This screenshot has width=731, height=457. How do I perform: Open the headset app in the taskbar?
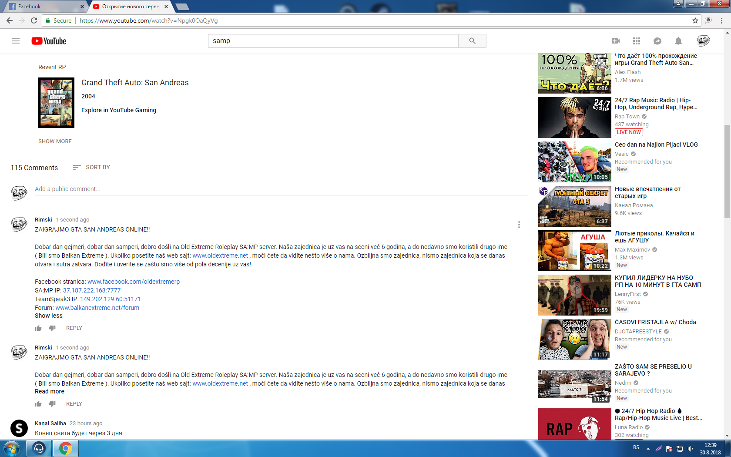pyautogui.click(x=39, y=448)
